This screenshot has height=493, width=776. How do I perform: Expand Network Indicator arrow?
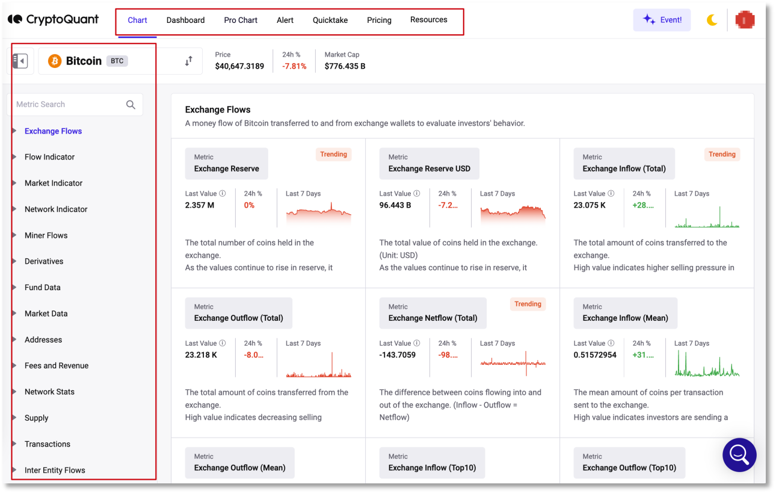(x=14, y=209)
